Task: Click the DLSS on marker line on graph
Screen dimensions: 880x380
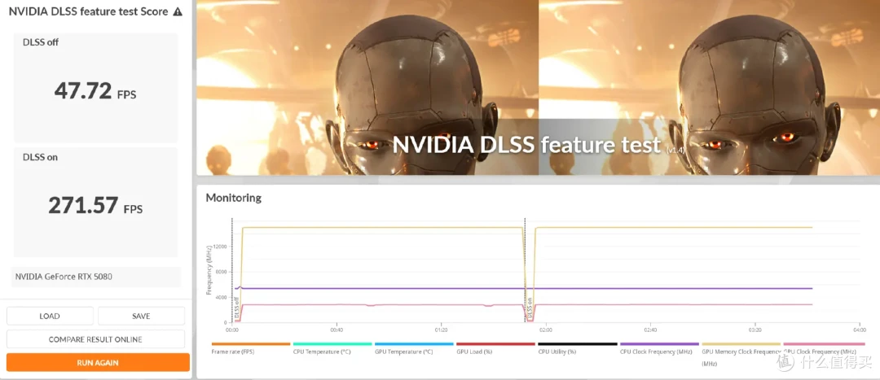Action: tap(526, 271)
